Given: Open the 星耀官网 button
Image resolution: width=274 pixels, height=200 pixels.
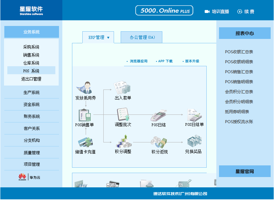Looking at the screenshot, I should pos(245,171).
